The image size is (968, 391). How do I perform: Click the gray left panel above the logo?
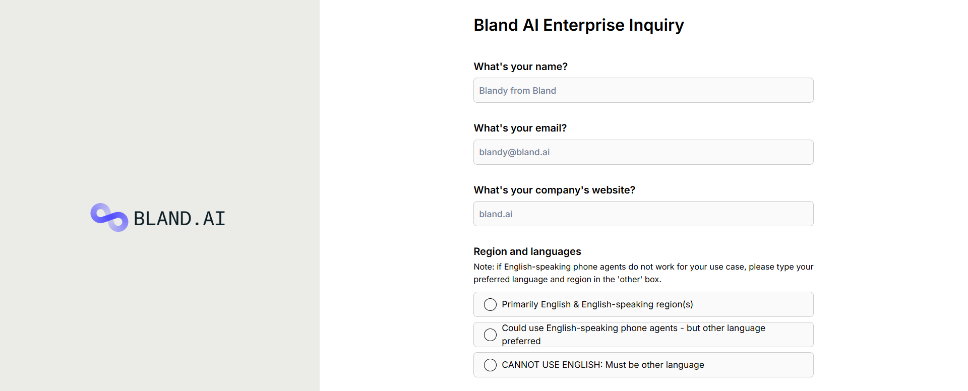tap(159, 101)
